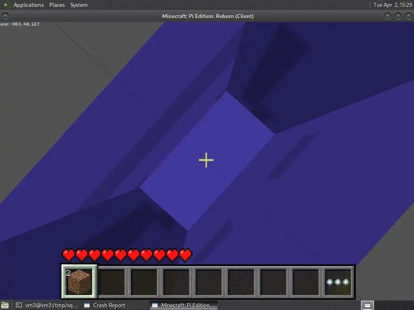Open the Places menu
Viewport: 414px width, 310px height.
57,5
